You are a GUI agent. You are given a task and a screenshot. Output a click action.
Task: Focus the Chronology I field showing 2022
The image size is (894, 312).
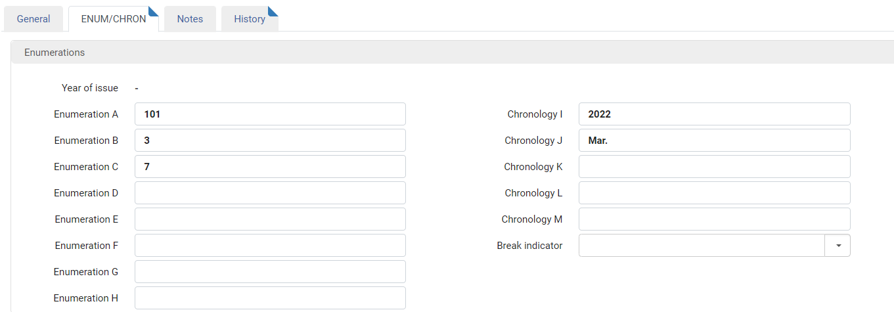point(715,114)
